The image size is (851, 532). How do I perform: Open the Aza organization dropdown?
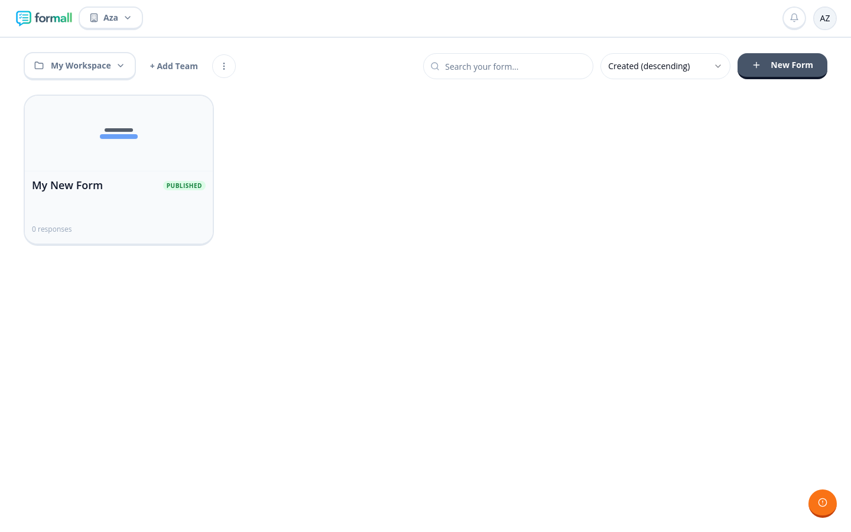click(x=111, y=18)
